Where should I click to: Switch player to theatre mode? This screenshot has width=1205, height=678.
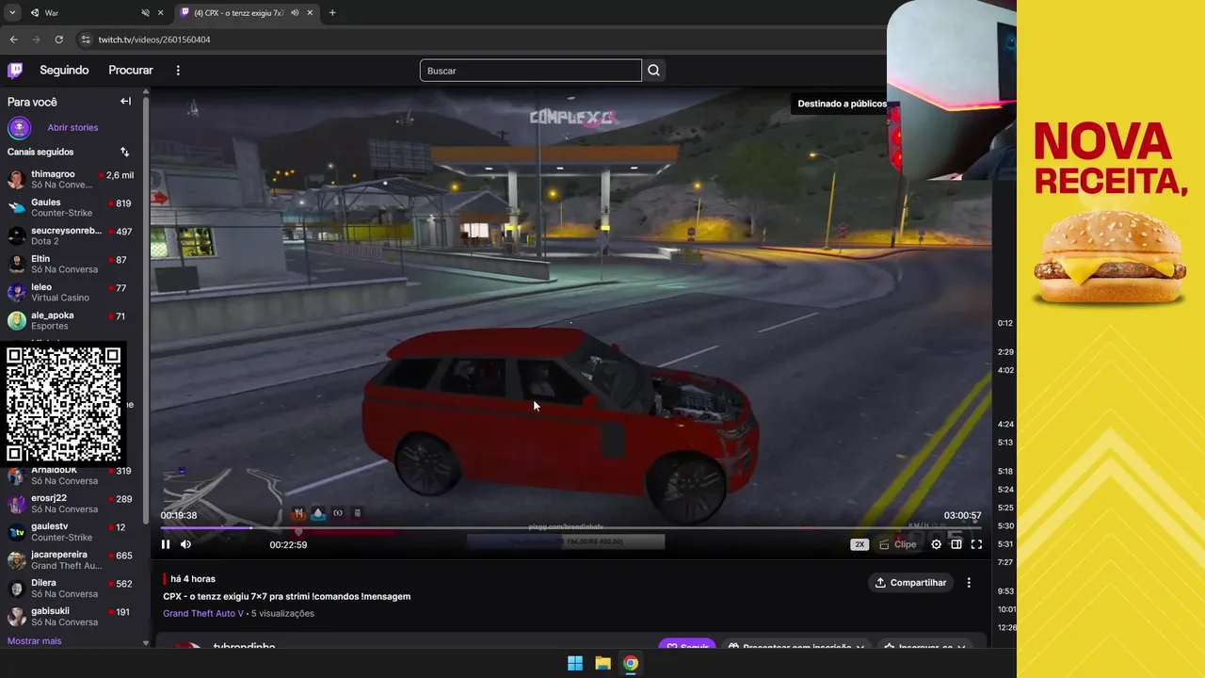pos(956,544)
